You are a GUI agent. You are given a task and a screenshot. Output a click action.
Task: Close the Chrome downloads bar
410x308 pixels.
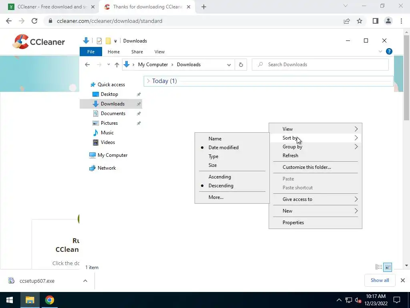(403, 280)
